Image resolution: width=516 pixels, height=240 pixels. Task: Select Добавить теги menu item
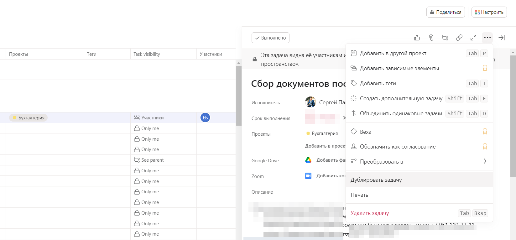click(x=419, y=83)
